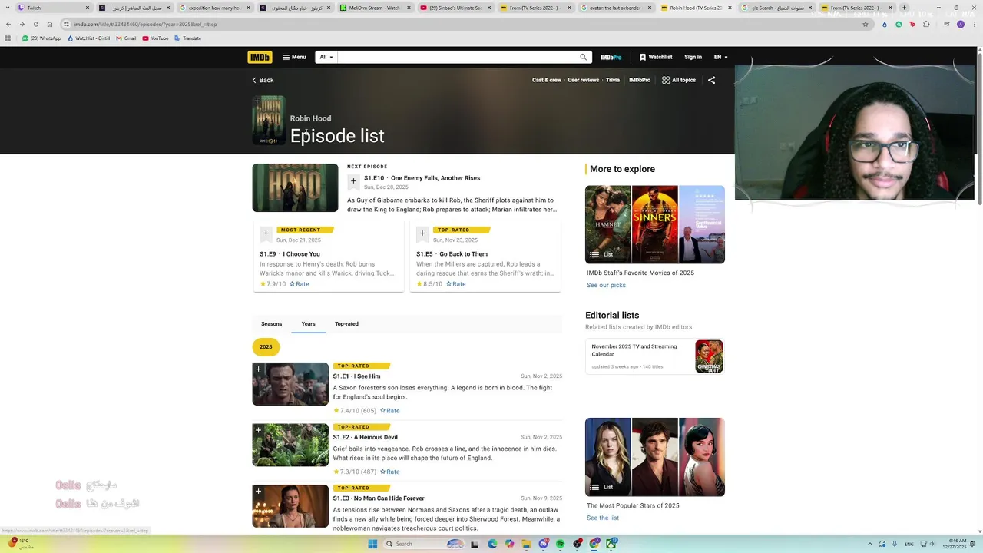Add S1.E1 I See Him to watchlist
The height and width of the screenshot is (553, 983).
pyautogui.click(x=259, y=369)
